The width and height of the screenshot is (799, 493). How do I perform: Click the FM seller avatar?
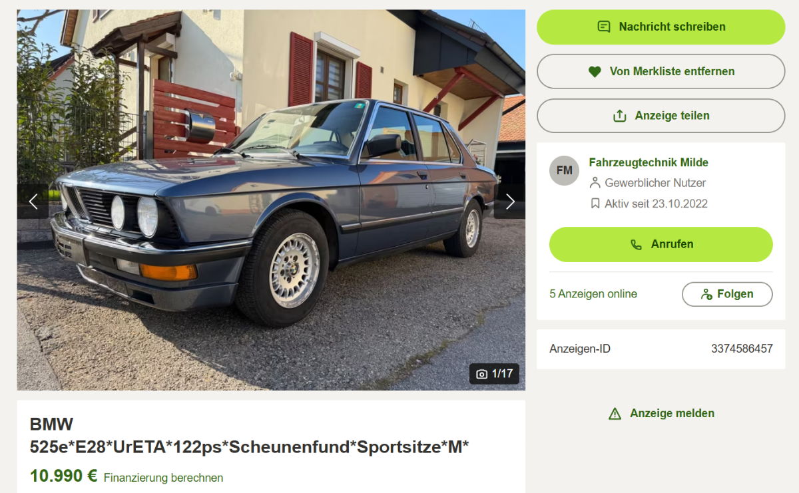(564, 170)
